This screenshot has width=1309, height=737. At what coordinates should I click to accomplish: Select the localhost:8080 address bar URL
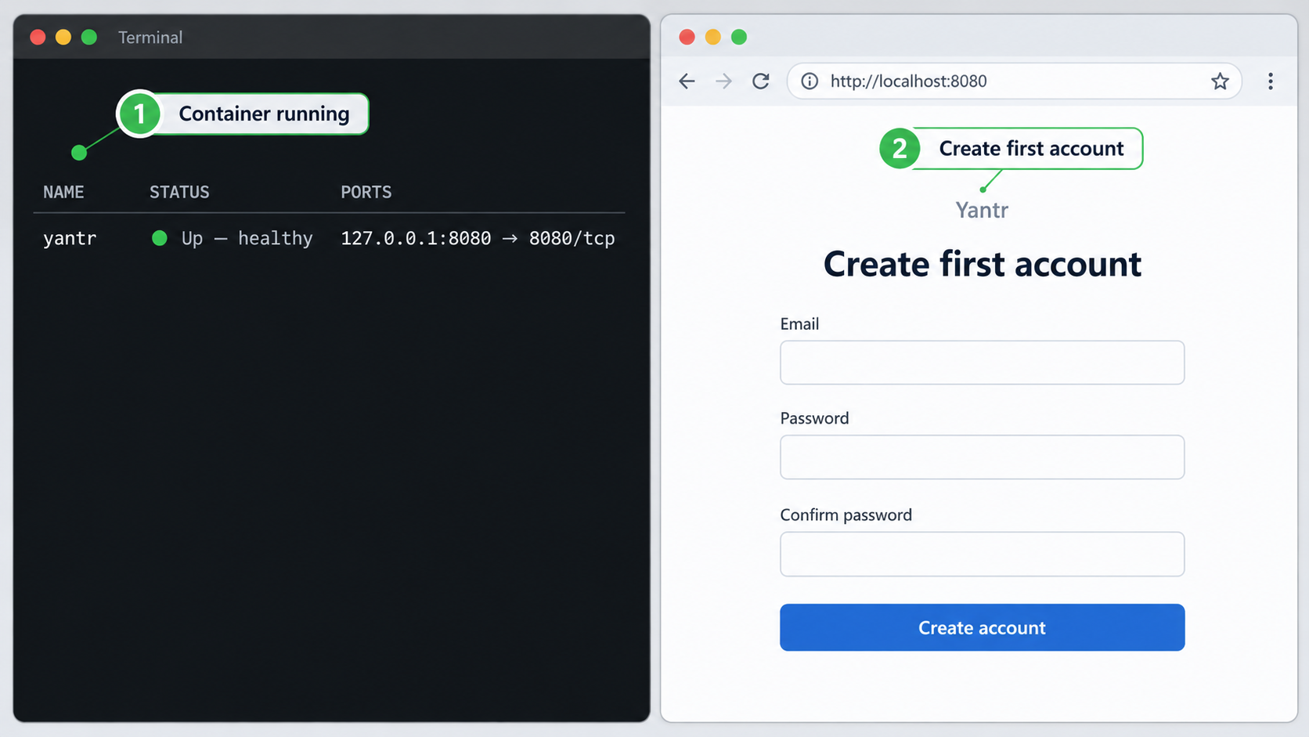(x=908, y=81)
